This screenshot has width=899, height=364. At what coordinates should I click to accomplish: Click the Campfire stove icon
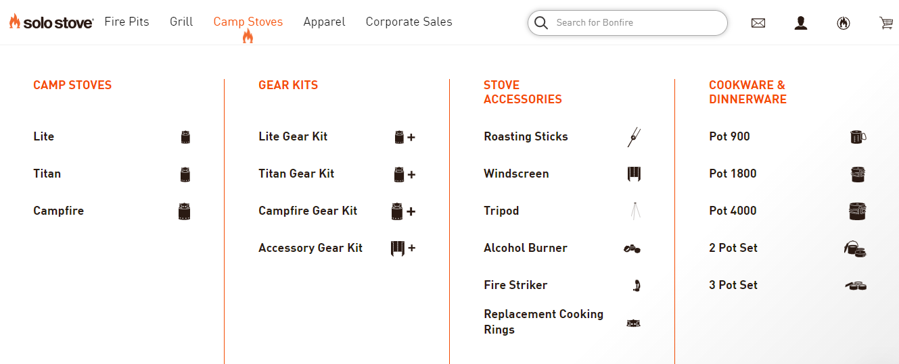(184, 211)
